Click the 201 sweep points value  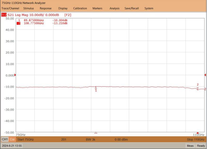point(64,140)
